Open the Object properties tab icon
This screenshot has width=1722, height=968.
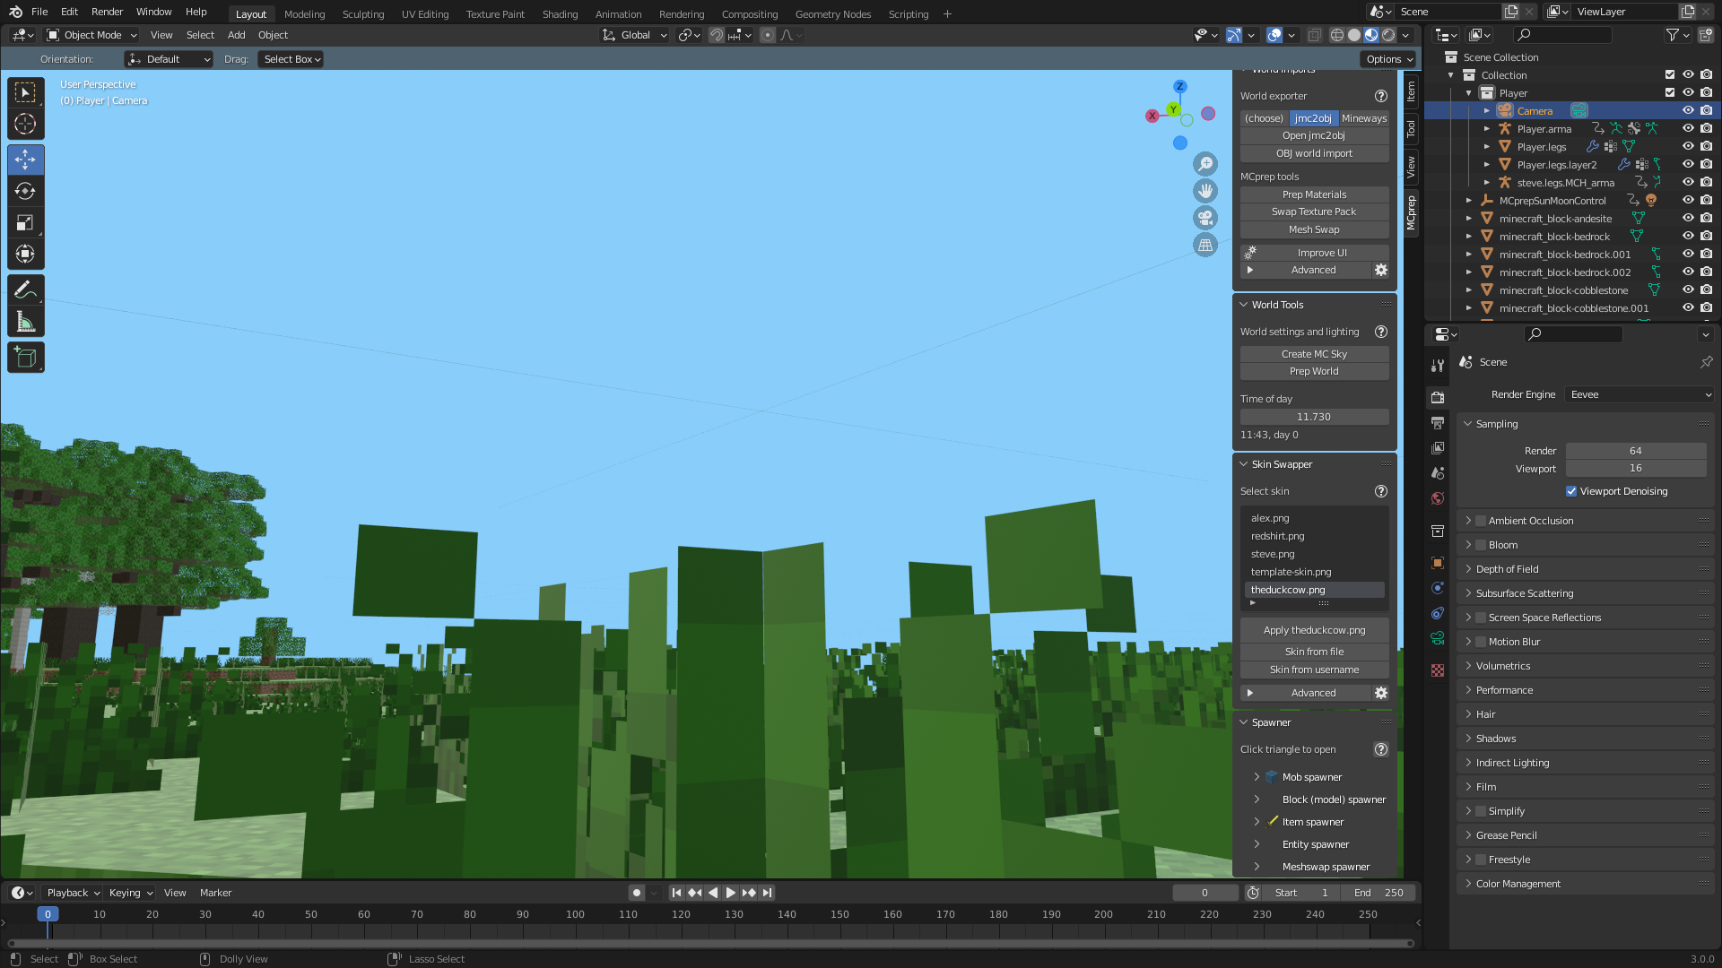pyautogui.click(x=1438, y=563)
